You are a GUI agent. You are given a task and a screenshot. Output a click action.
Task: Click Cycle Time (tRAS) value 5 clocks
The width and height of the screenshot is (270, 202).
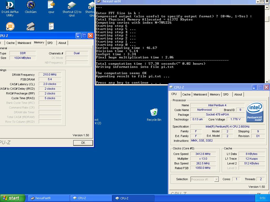click(x=50, y=98)
